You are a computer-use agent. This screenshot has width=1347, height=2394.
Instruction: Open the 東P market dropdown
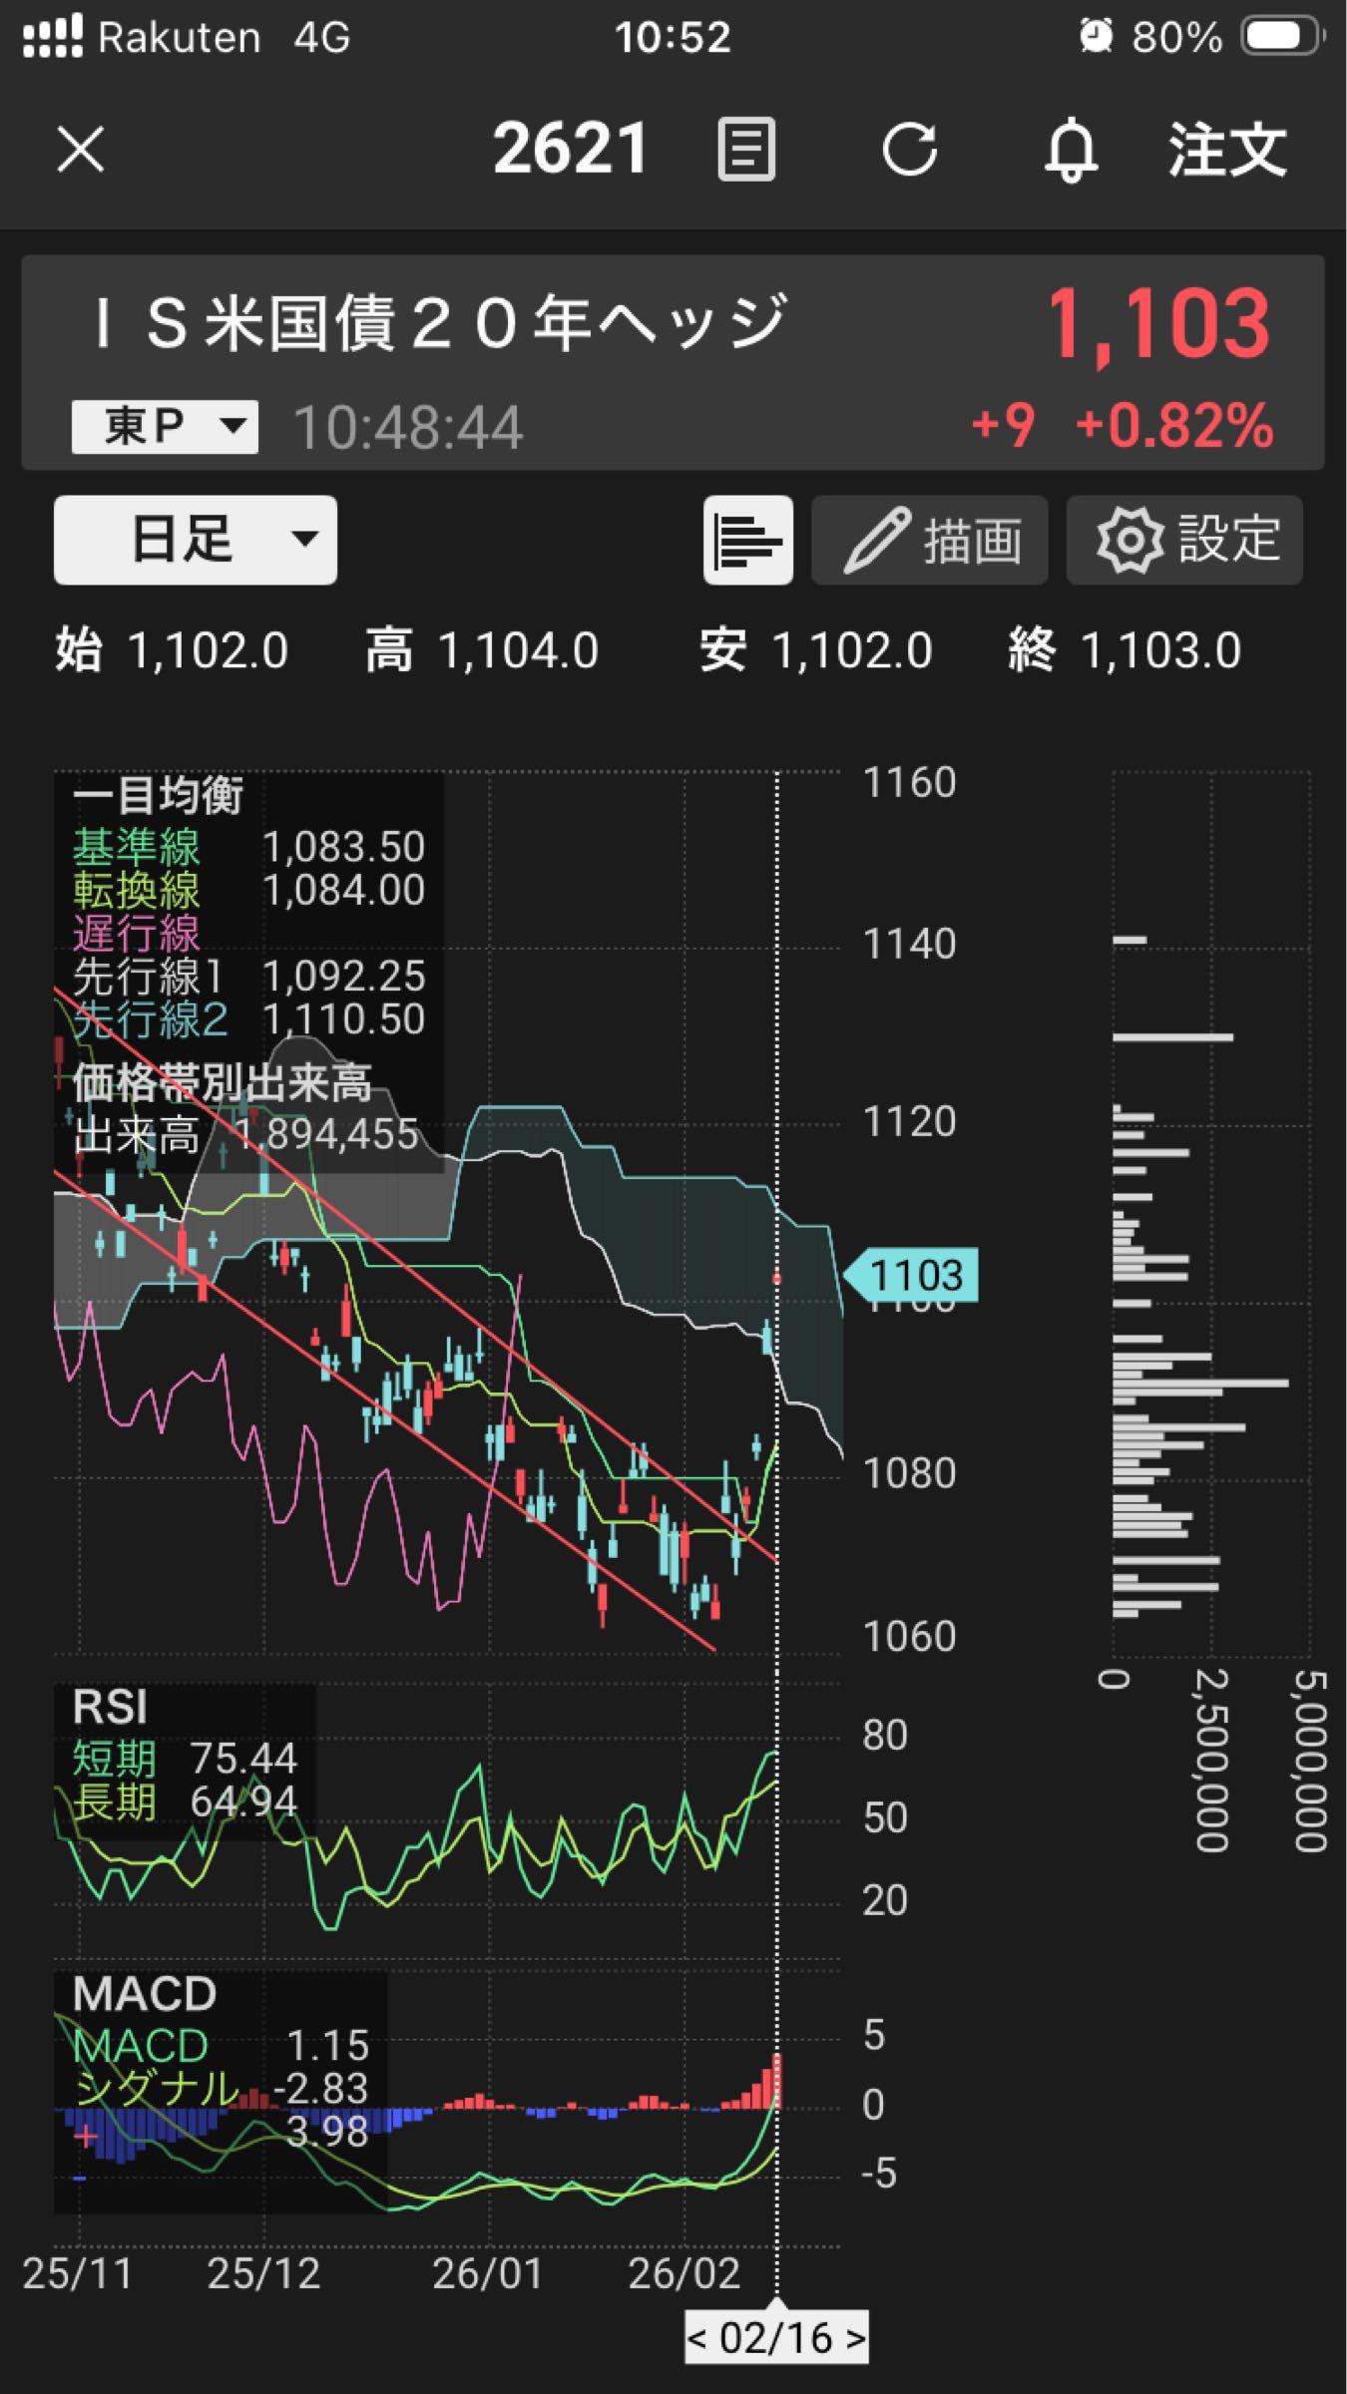(x=165, y=427)
